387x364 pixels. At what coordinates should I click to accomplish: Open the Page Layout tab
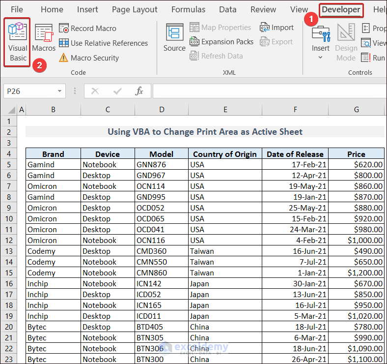pos(135,9)
